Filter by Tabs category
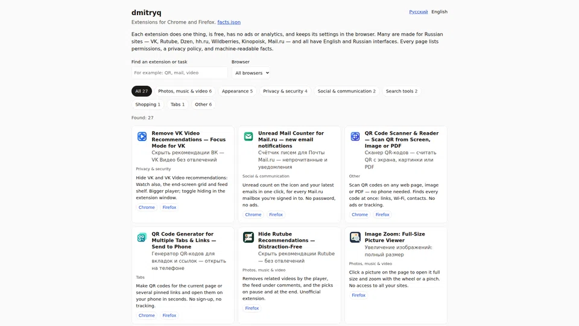This screenshot has height=326, width=579. coord(177,104)
